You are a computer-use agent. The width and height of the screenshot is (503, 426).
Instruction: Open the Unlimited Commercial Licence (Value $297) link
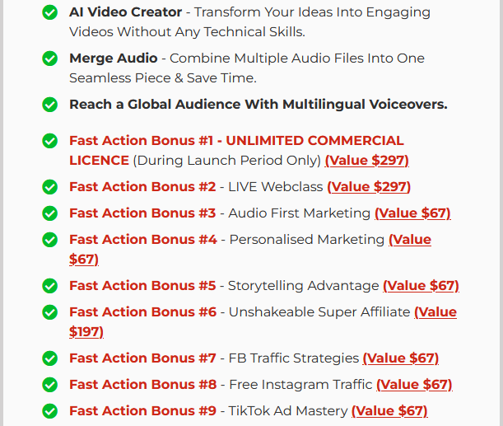click(x=366, y=161)
